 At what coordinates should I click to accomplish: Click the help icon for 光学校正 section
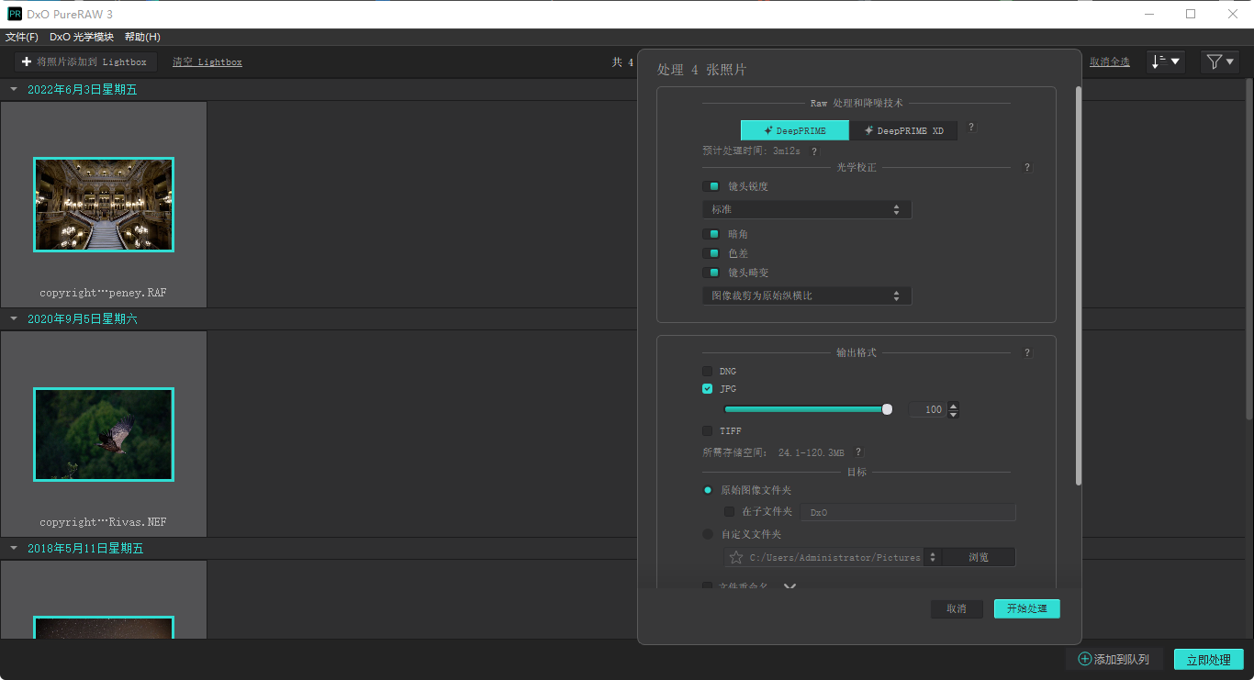tap(1027, 168)
